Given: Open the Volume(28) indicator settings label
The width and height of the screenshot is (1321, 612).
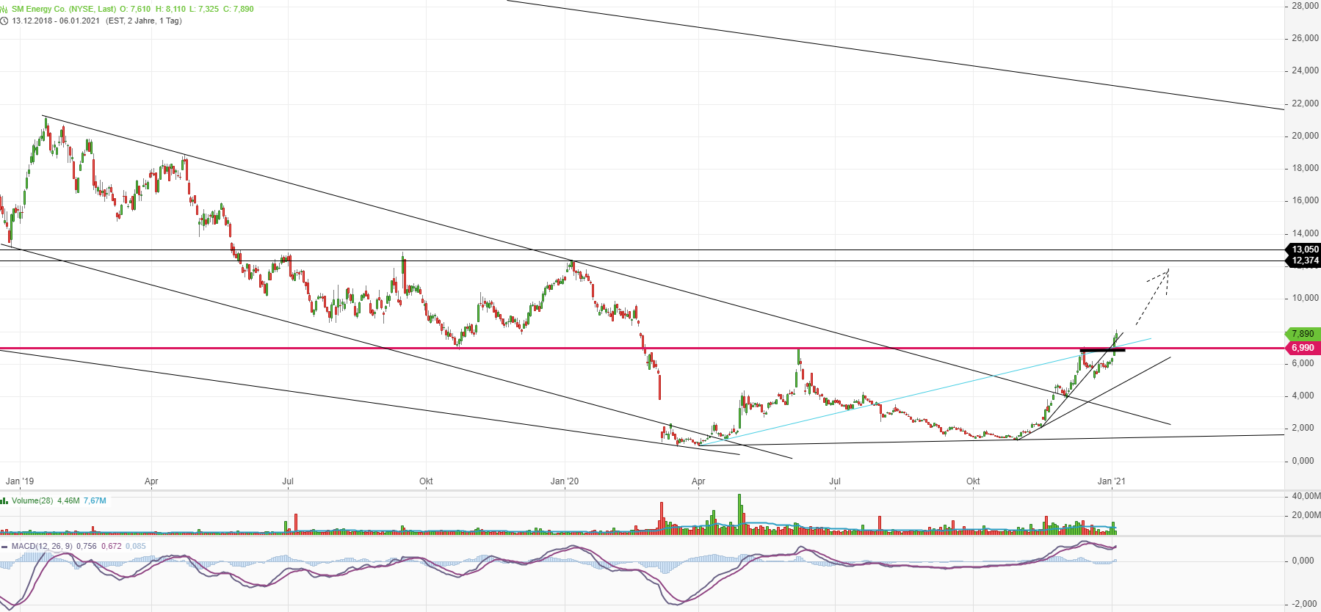Looking at the screenshot, I should point(32,501).
